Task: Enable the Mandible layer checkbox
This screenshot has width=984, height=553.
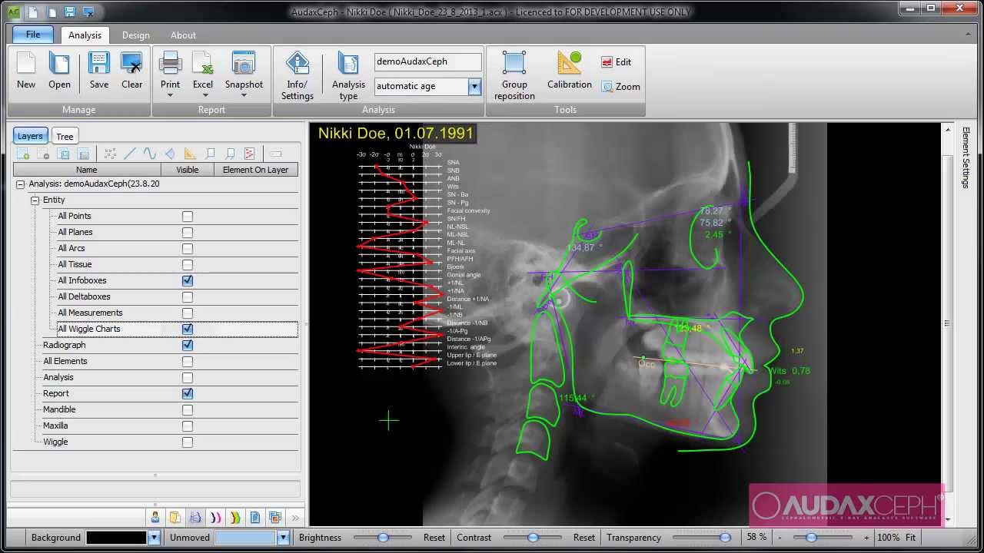Action: (x=188, y=409)
